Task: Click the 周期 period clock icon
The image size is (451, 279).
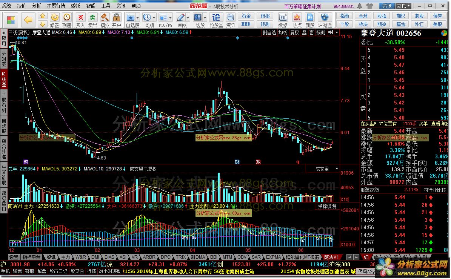Action: [x=147, y=17]
